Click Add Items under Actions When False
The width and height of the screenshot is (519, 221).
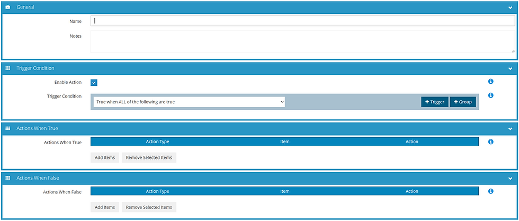tap(105, 207)
